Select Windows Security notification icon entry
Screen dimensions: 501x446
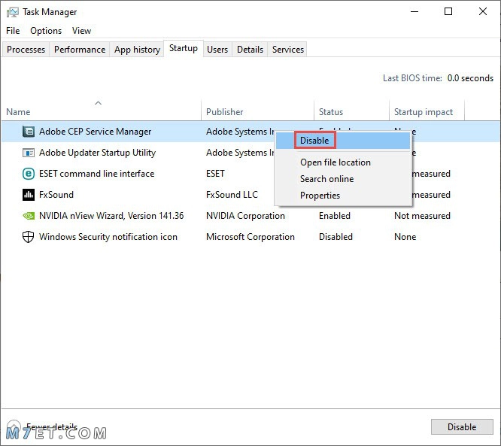[250, 237]
